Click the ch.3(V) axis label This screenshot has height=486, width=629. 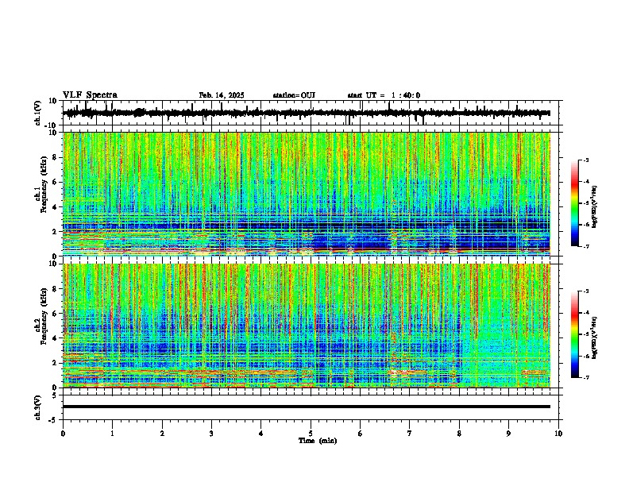click(38, 407)
